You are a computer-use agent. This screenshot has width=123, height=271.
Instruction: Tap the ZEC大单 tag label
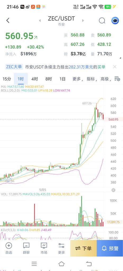click(x=14, y=67)
